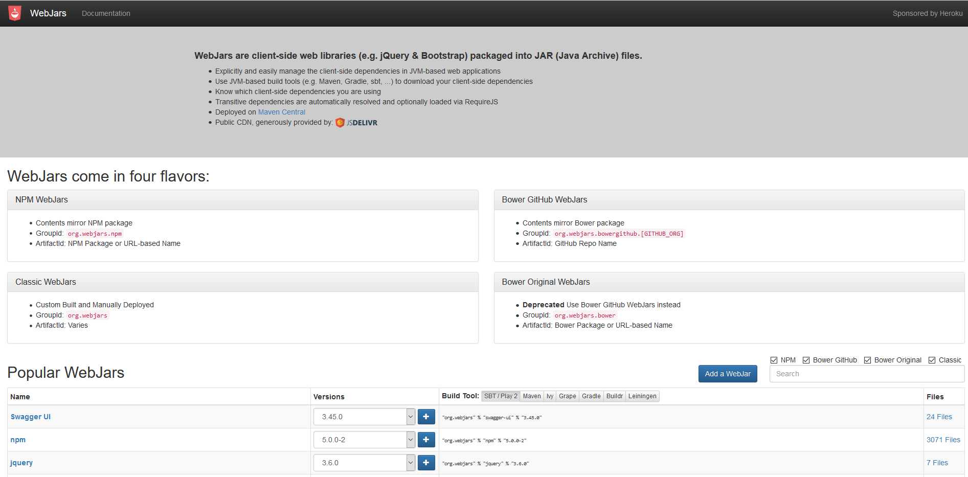Click the jquery SBT dependency snippet
Image resolution: width=968 pixels, height=477 pixels.
[485, 464]
